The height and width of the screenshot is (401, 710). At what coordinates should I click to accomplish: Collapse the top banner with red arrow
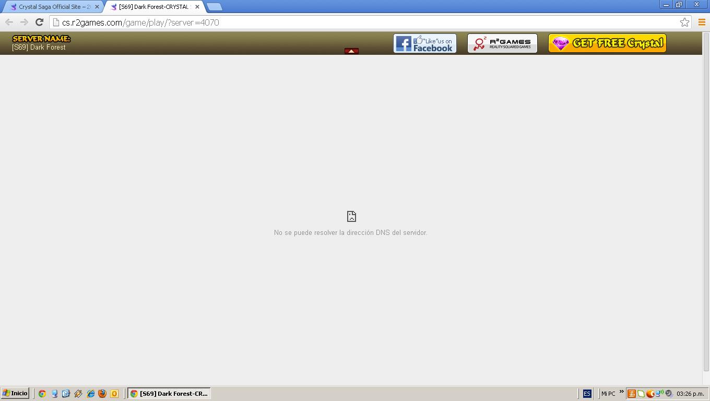351,51
